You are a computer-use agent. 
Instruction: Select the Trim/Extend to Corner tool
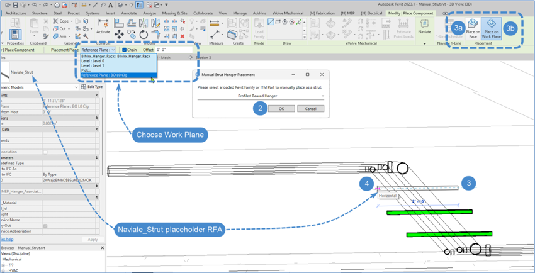click(155, 34)
